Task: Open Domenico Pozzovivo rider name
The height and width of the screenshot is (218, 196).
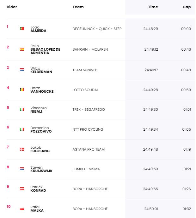Action: coord(41,130)
